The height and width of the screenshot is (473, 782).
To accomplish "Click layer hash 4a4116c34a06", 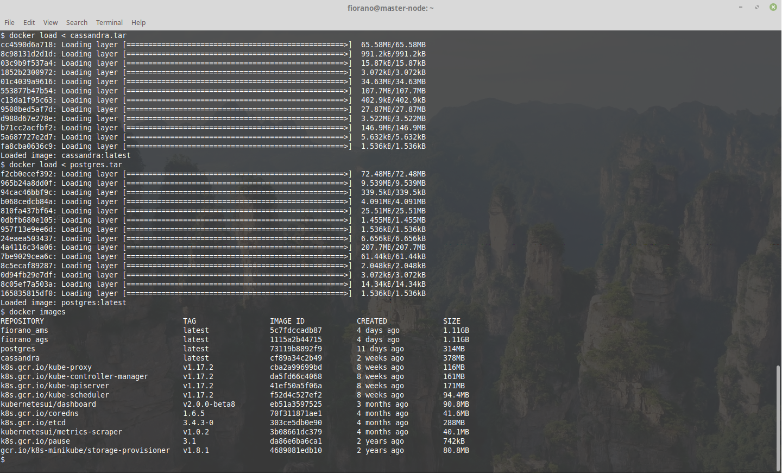I will (x=27, y=247).
